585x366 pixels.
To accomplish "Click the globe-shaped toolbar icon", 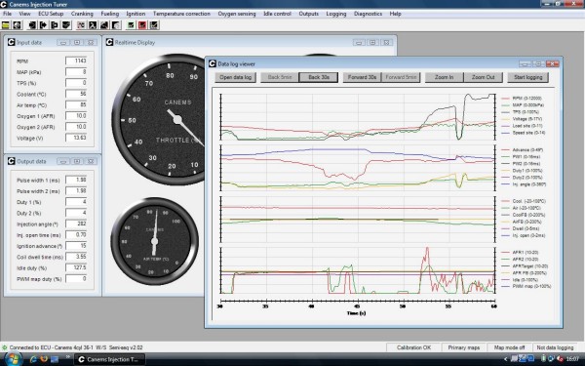I will [17, 25].
